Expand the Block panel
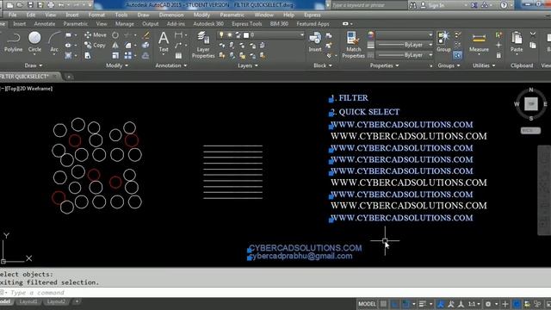The image size is (551, 310). [x=323, y=65]
